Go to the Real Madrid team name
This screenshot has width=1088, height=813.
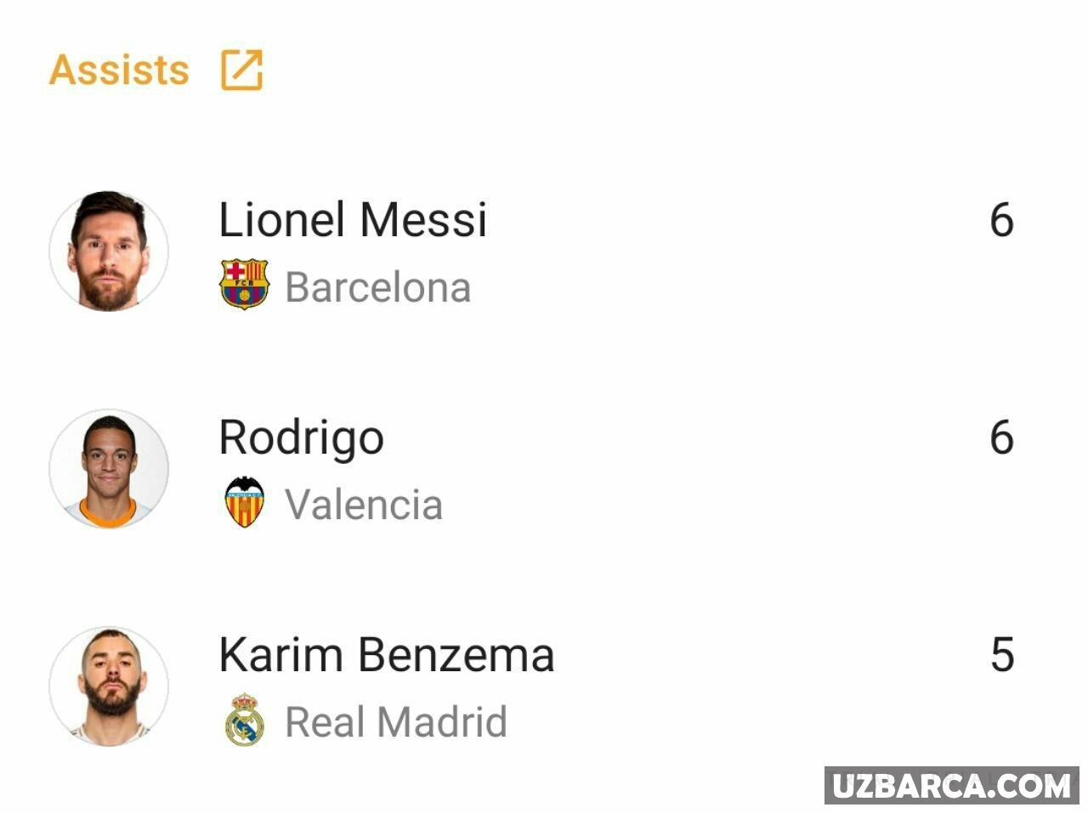(x=395, y=722)
